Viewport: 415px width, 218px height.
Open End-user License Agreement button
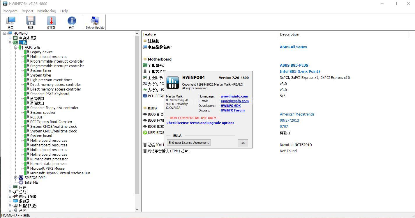pos(189,143)
